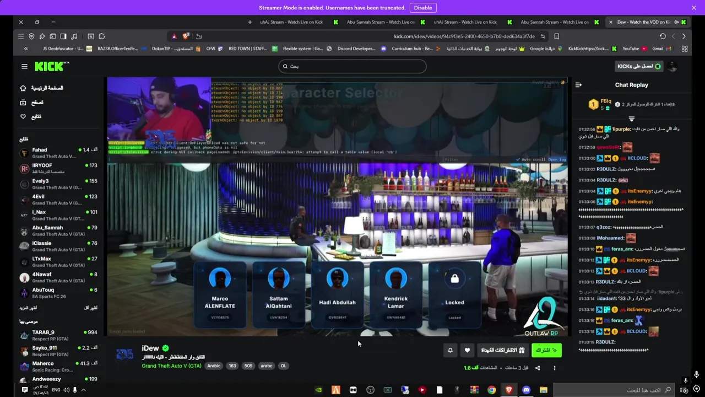This screenshot has height=397, width=705.
Task: Open Chrome from the taskbar
Action: [x=491, y=390]
